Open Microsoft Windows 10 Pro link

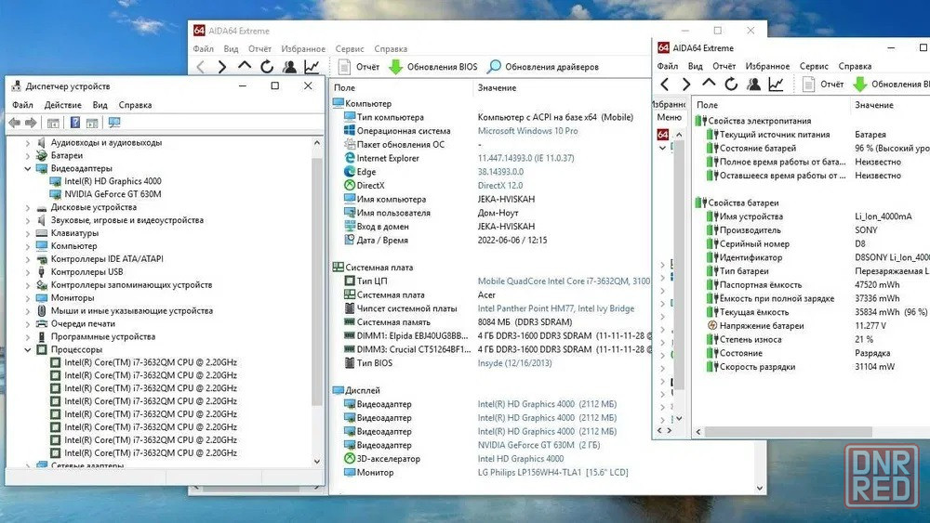coord(527,131)
